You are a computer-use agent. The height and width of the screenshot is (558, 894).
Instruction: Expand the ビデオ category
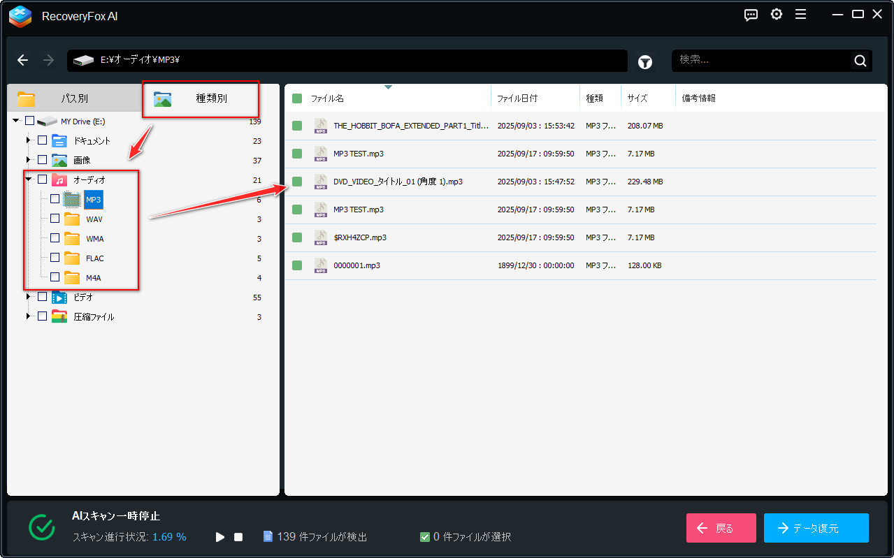[x=29, y=297]
